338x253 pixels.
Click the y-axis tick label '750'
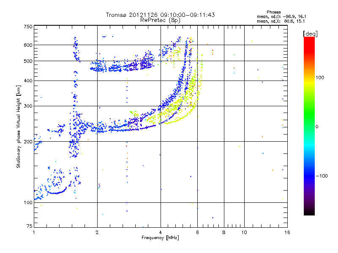[x=28, y=27]
